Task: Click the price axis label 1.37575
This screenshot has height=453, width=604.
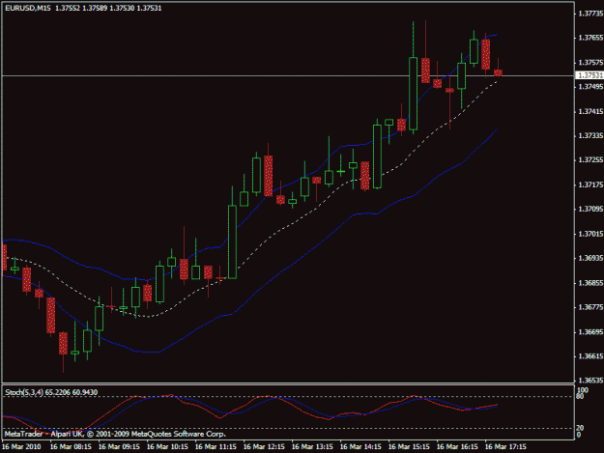Action: click(x=590, y=63)
